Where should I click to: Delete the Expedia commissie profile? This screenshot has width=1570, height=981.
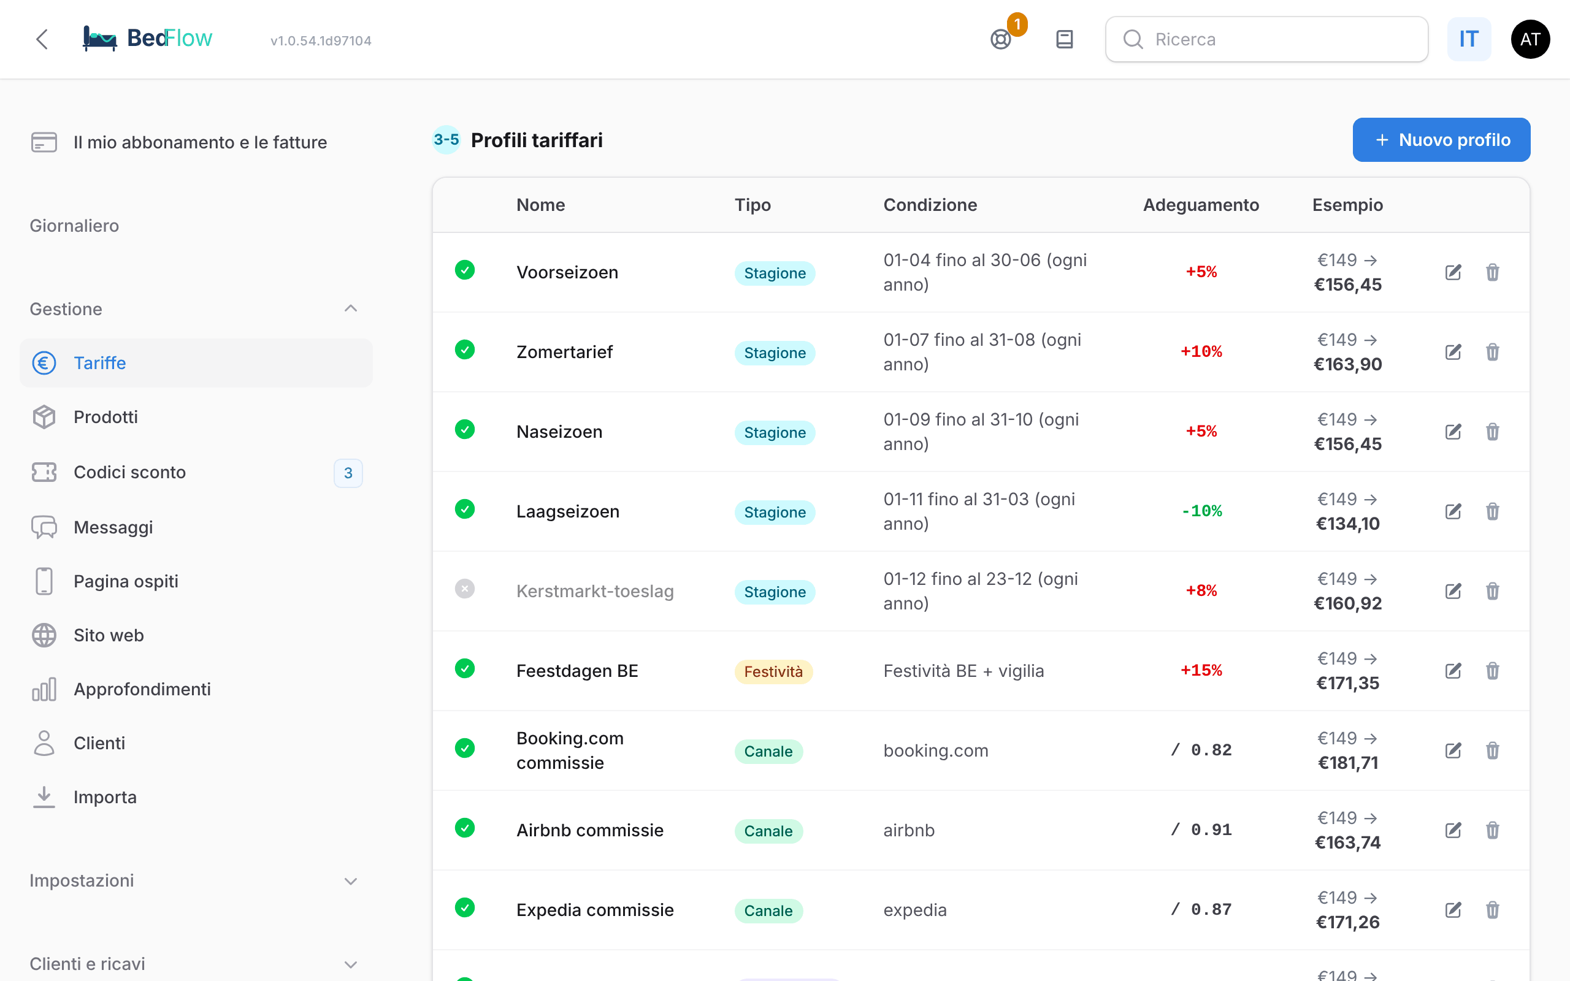click(x=1492, y=910)
